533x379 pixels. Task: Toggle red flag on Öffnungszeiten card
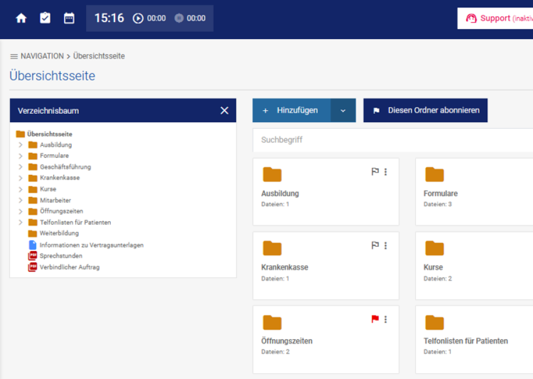[375, 319]
